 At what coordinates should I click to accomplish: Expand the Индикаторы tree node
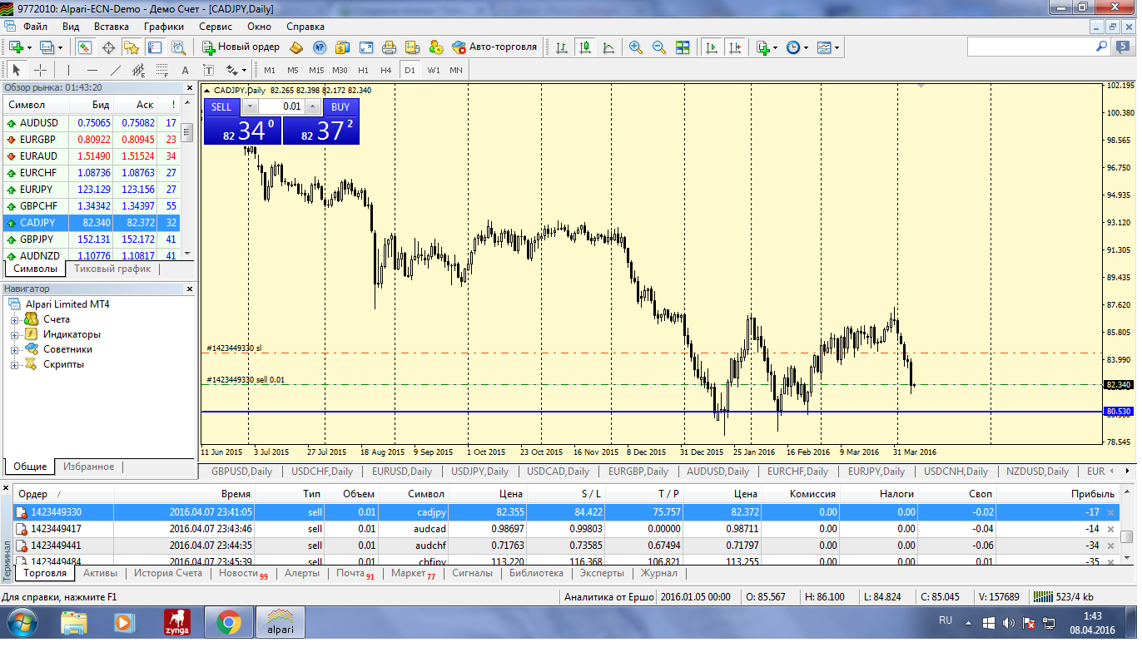[14, 335]
